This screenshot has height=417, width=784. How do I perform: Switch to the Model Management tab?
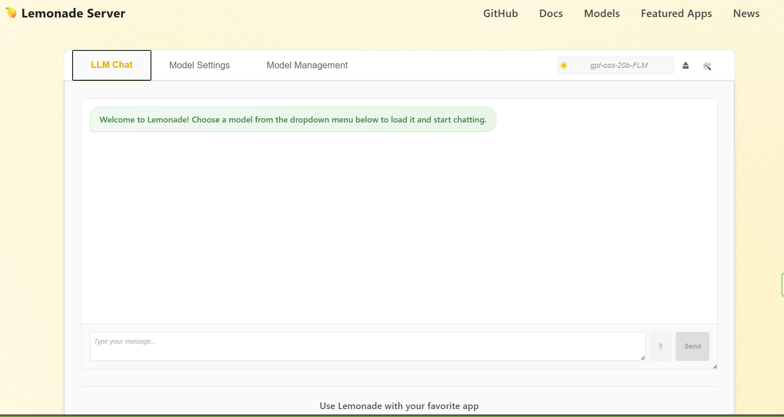coord(307,65)
